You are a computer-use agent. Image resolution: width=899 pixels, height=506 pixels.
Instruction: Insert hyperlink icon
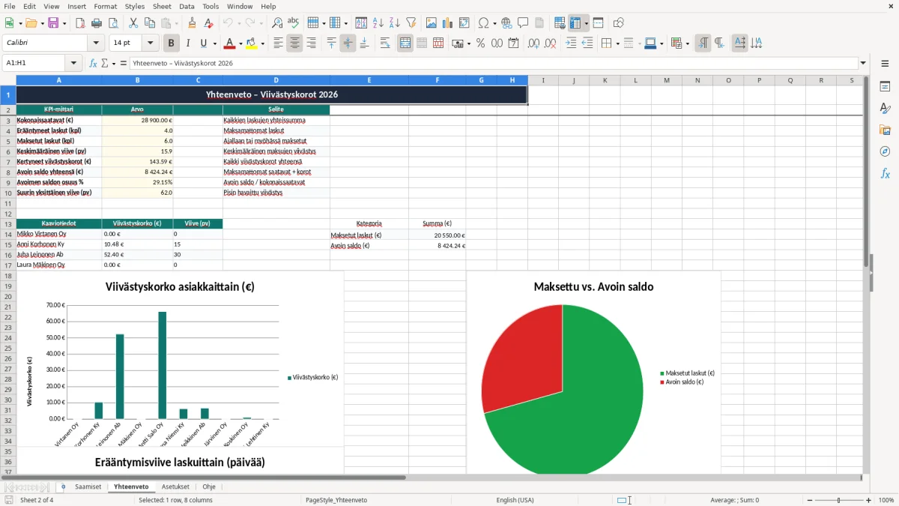point(506,23)
